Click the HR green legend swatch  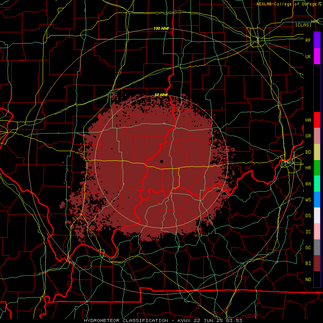[x=317, y=168]
